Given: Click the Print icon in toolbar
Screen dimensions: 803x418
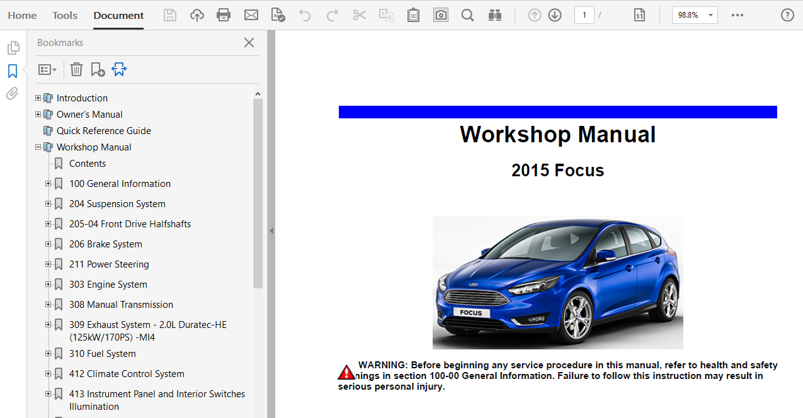Looking at the screenshot, I should coord(224,15).
